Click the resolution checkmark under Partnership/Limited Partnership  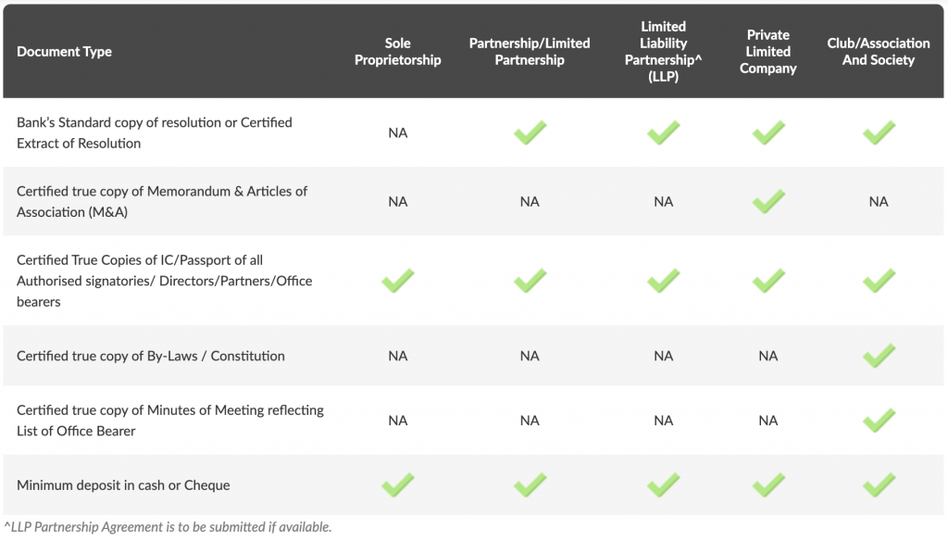click(x=530, y=132)
